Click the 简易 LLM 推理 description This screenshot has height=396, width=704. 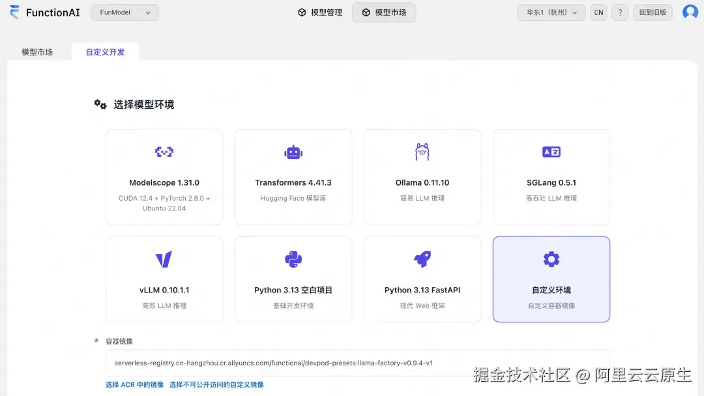[422, 198]
